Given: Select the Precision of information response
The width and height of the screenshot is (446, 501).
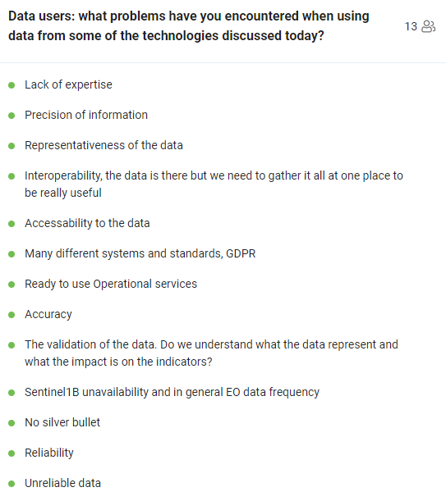Looking at the screenshot, I should (86, 115).
